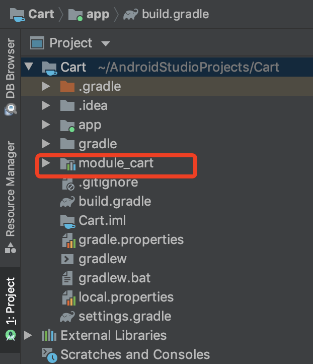This screenshot has height=364, width=313.
Task: Click the Cart.iml file icon
Action: coord(67,221)
